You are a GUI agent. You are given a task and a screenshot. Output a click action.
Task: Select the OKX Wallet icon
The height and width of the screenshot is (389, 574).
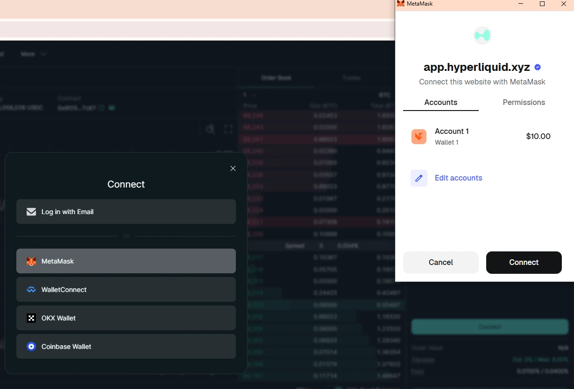pyautogui.click(x=31, y=318)
